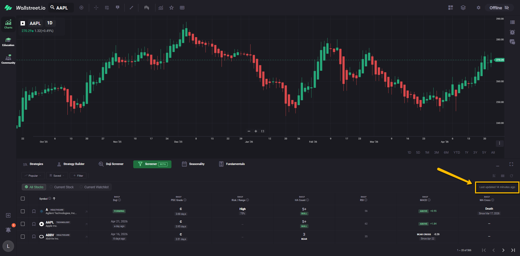Open the Doji Screener tab
Image resolution: width=520 pixels, height=256 pixels.
(x=111, y=164)
